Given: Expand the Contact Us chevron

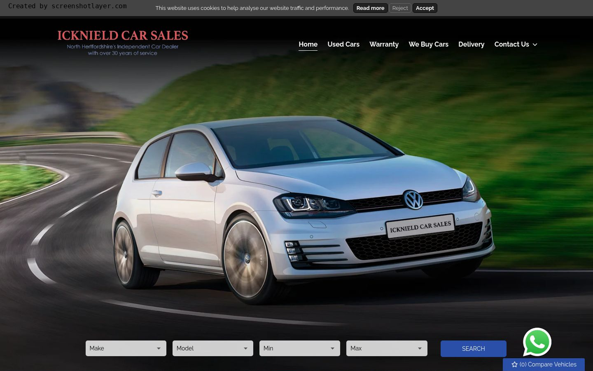Looking at the screenshot, I should pos(535,45).
